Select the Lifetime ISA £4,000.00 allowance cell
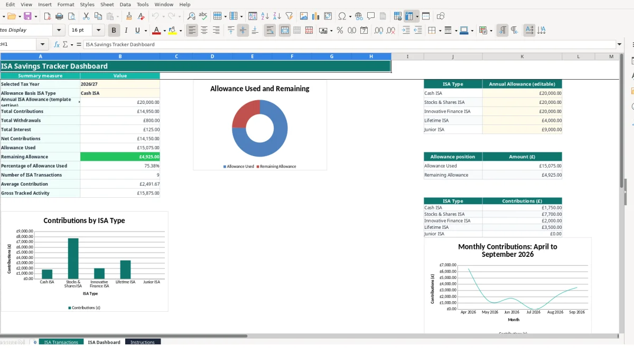634x356 pixels. (x=522, y=120)
